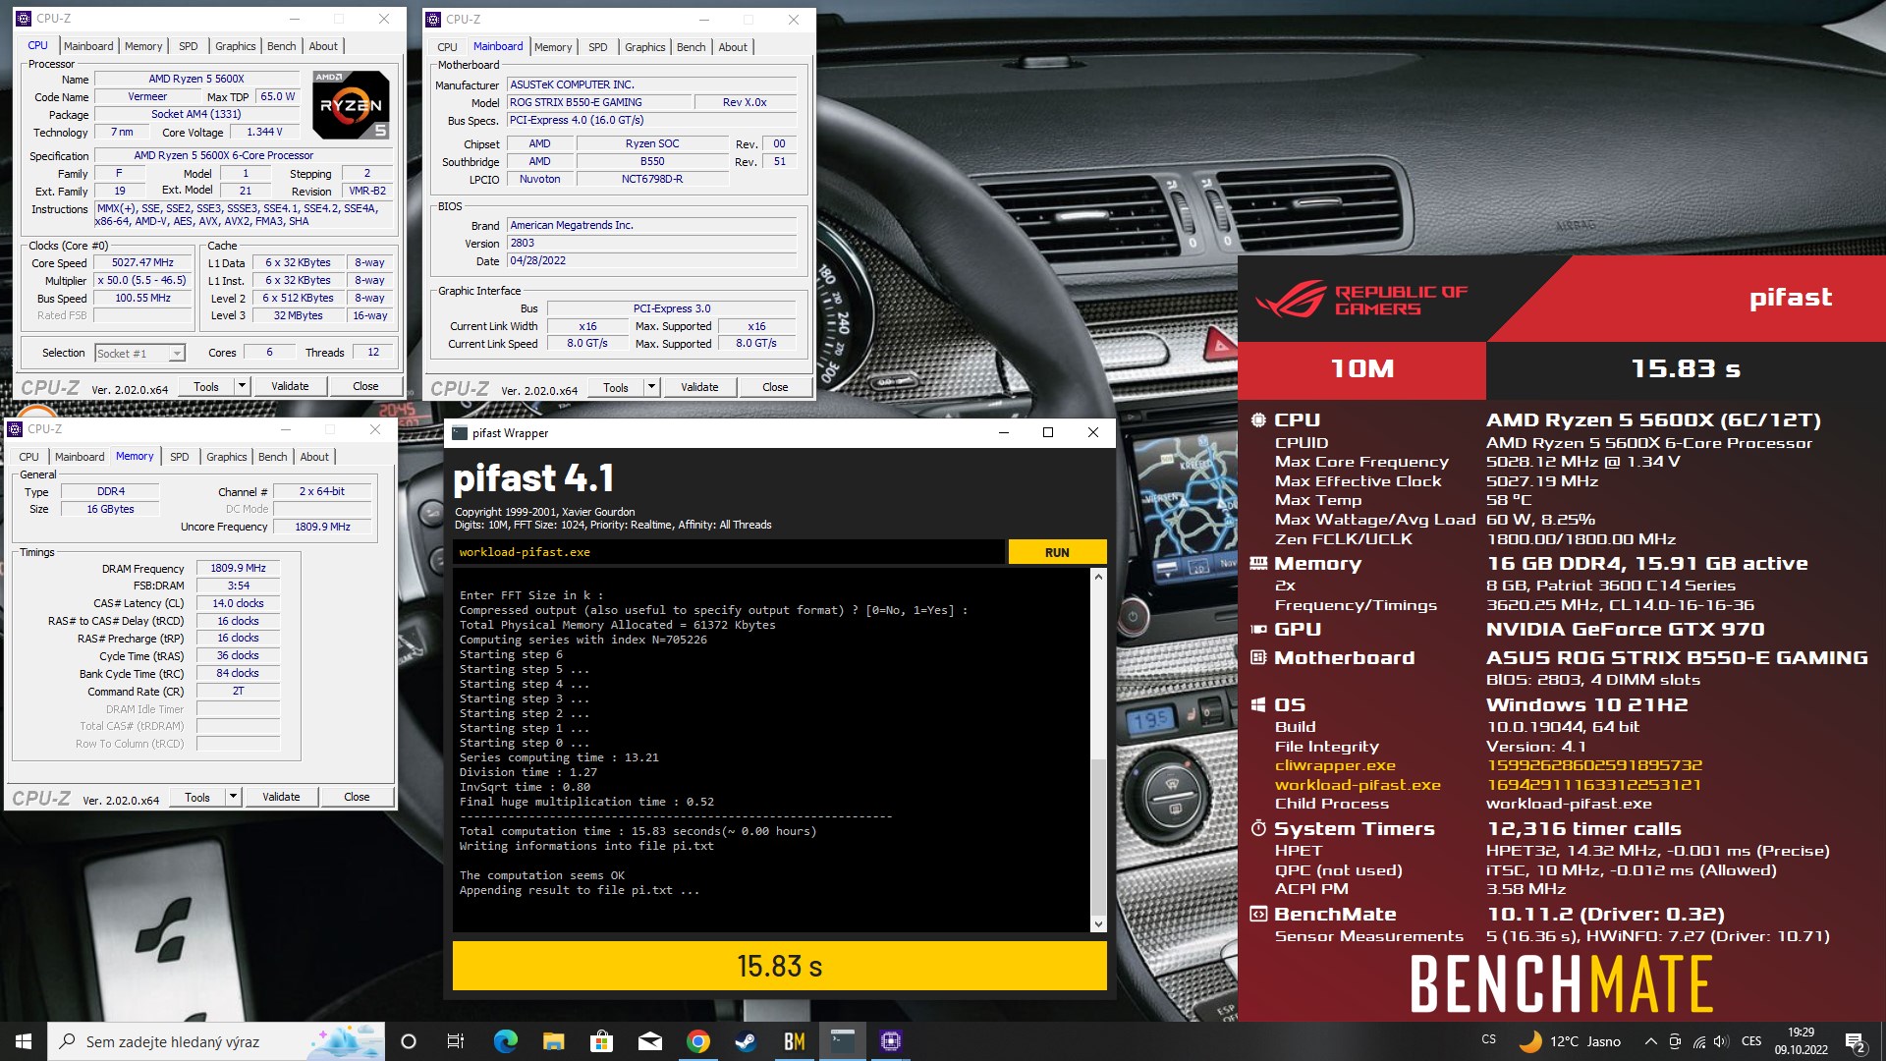Click the workload-pifast.exe input field
Viewport: 1886px width, 1061px height.
728,552
